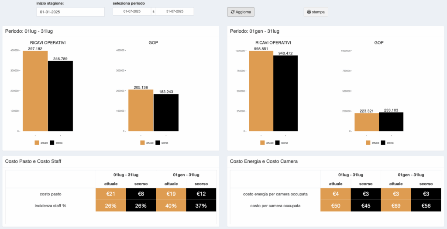The width and height of the screenshot is (447, 229).
Task: Click the refresh icon on the Aggiorna button
Action: tap(233, 12)
